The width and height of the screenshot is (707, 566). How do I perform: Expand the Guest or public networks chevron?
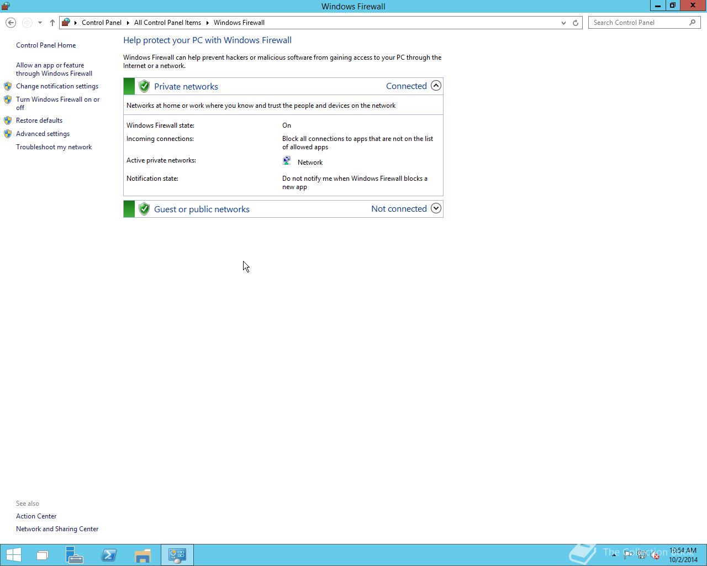click(x=436, y=208)
